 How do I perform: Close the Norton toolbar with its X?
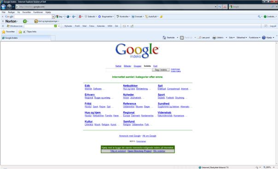3,21
